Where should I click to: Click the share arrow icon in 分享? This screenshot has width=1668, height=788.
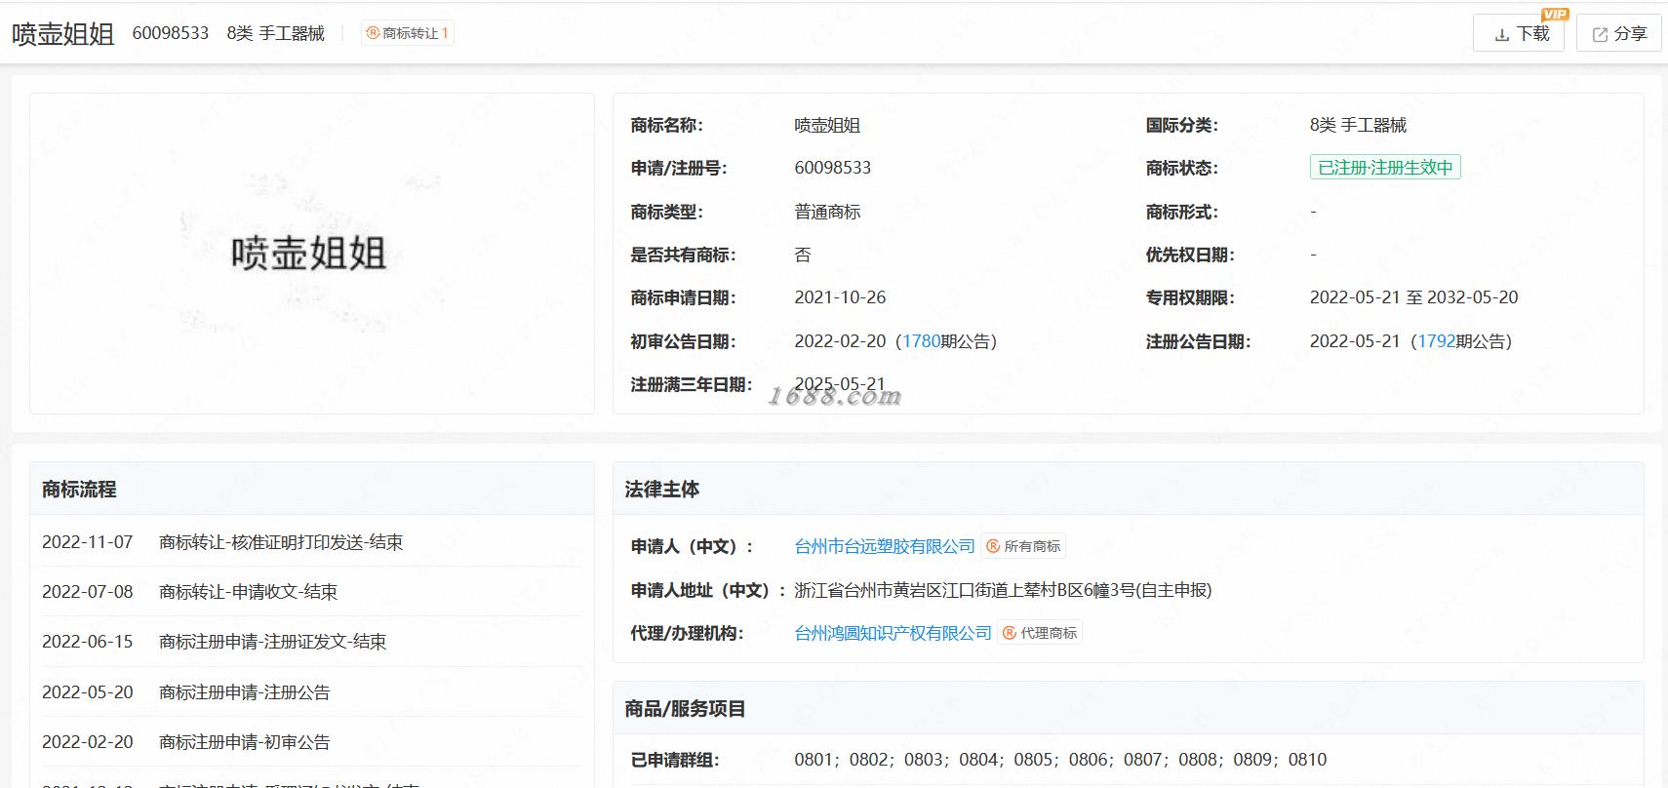pos(1600,35)
